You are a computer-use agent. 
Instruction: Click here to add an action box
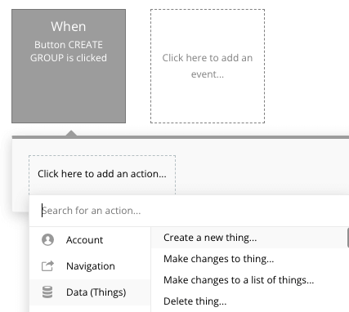(102, 174)
